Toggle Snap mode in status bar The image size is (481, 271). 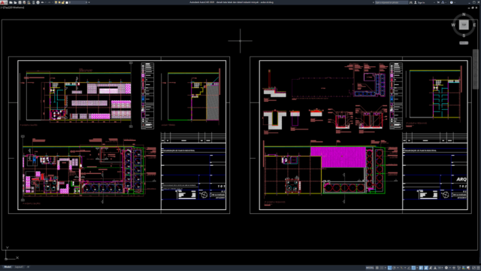[x=382, y=268]
